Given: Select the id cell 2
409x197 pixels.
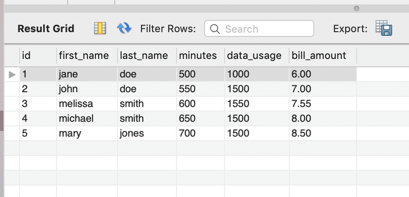Looking at the screenshot, I should tap(38, 89).
